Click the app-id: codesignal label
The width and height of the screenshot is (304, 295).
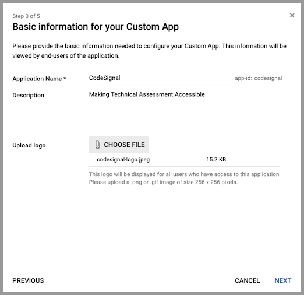coord(259,78)
